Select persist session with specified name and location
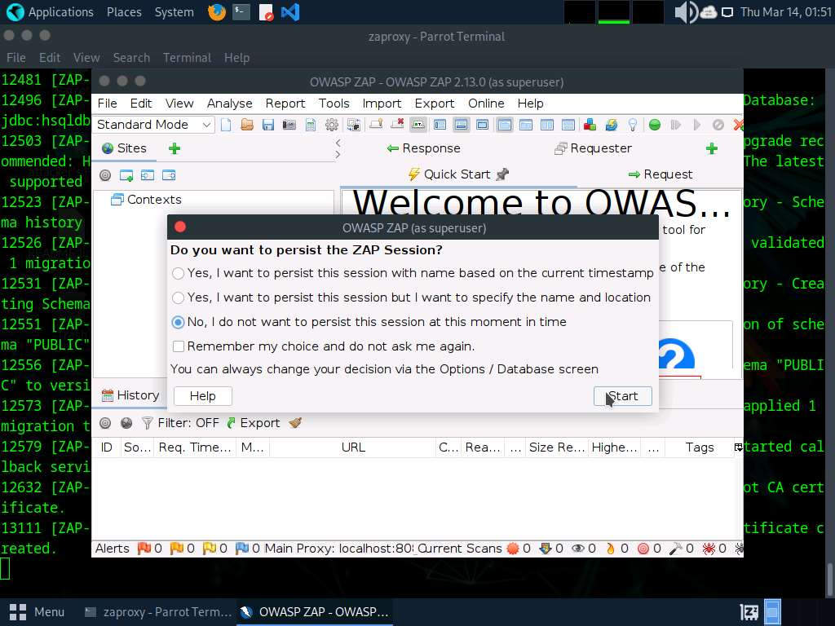 (178, 298)
